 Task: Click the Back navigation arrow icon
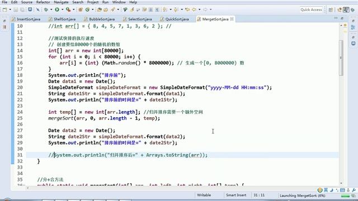194,9
